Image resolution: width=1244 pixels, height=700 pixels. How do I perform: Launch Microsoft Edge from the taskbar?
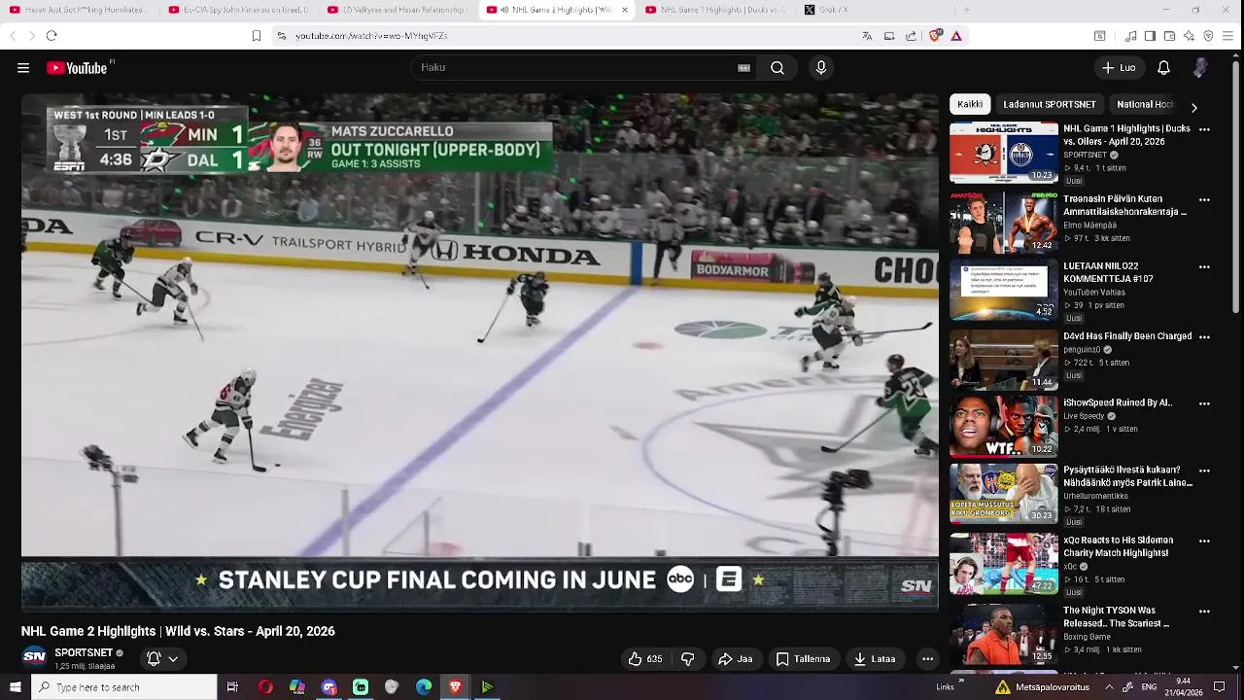[x=424, y=687]
